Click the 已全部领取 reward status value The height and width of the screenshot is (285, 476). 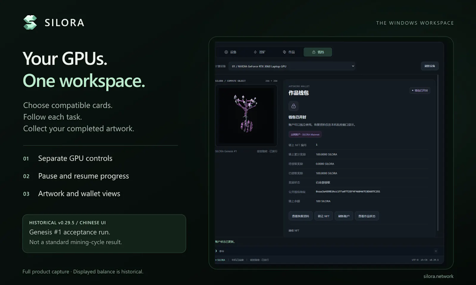[323, 183]
